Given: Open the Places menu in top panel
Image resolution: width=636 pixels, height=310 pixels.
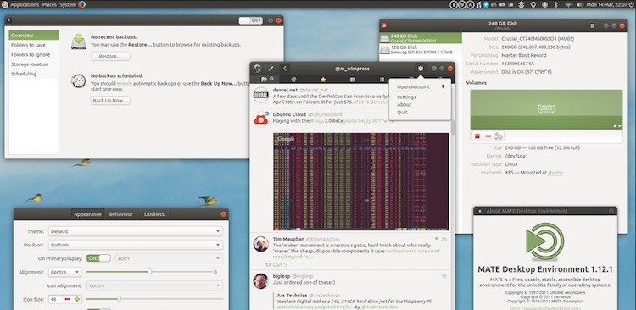Looking at the screenshot, I should (49, 4).
